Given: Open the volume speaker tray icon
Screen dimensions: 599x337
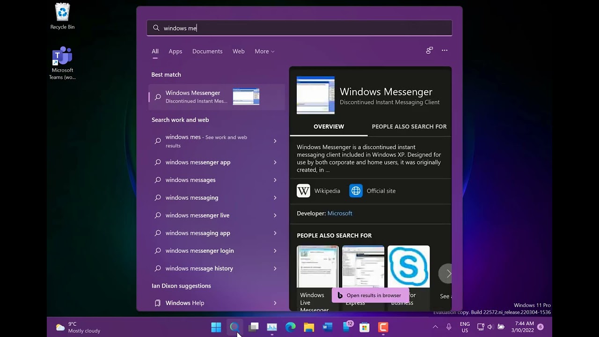Looking at the screenshot, I should click(490, 327).
